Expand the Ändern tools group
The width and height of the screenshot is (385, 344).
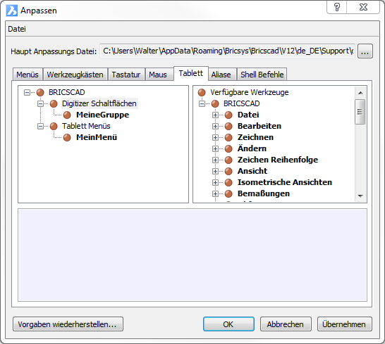[215, 148]
